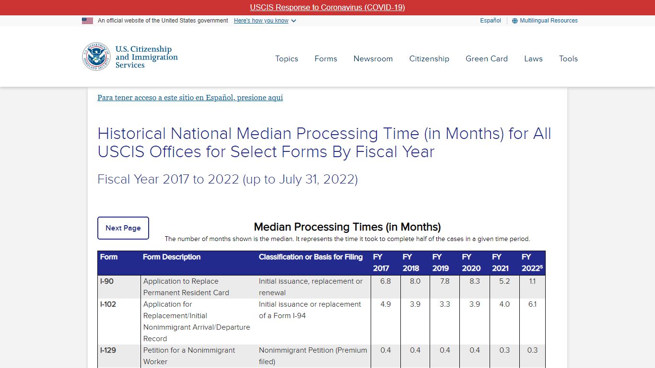
Task: Select the I-90 form cell
Action: click(x=119, y=287)
